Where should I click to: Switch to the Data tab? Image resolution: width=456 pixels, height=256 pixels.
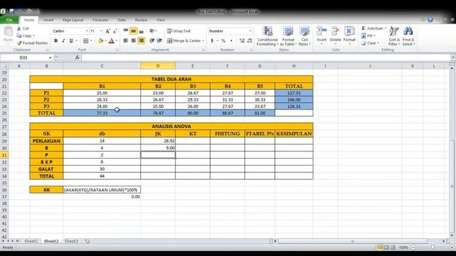(x=122, y=20)
